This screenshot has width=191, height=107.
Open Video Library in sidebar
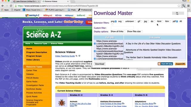33,60
